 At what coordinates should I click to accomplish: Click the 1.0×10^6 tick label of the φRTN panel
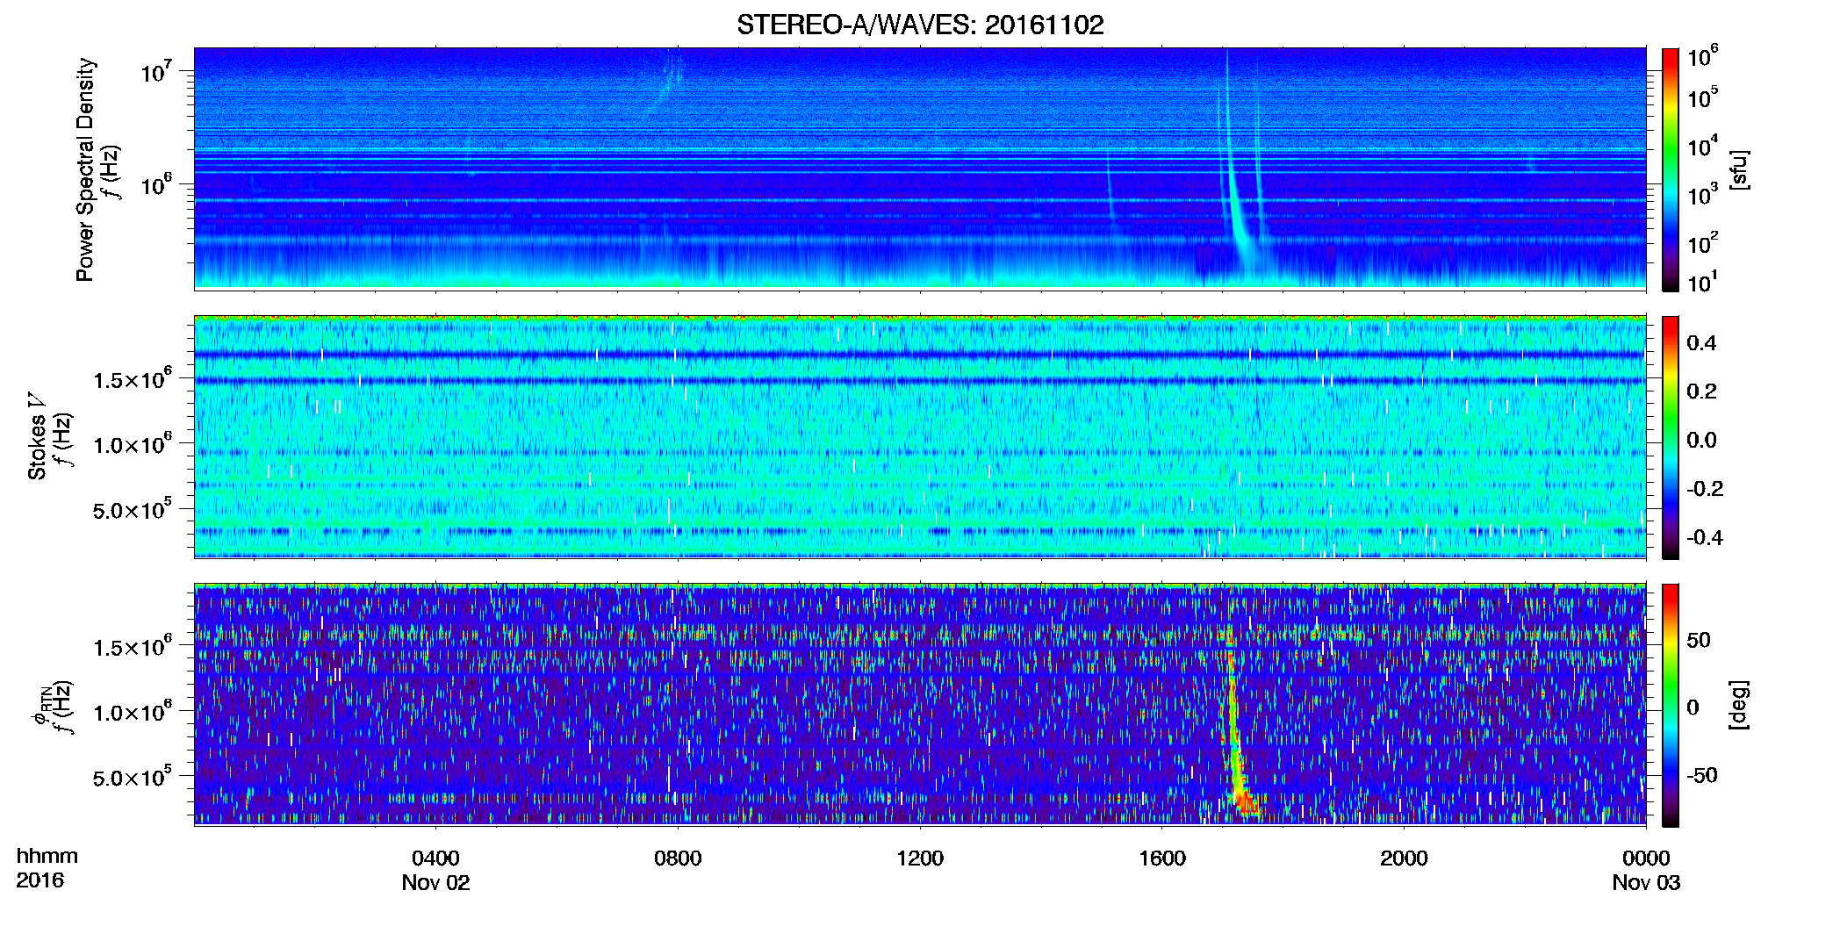(x=133, y=712)
